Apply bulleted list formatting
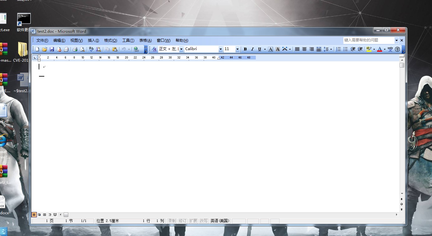 click(346, 49)
